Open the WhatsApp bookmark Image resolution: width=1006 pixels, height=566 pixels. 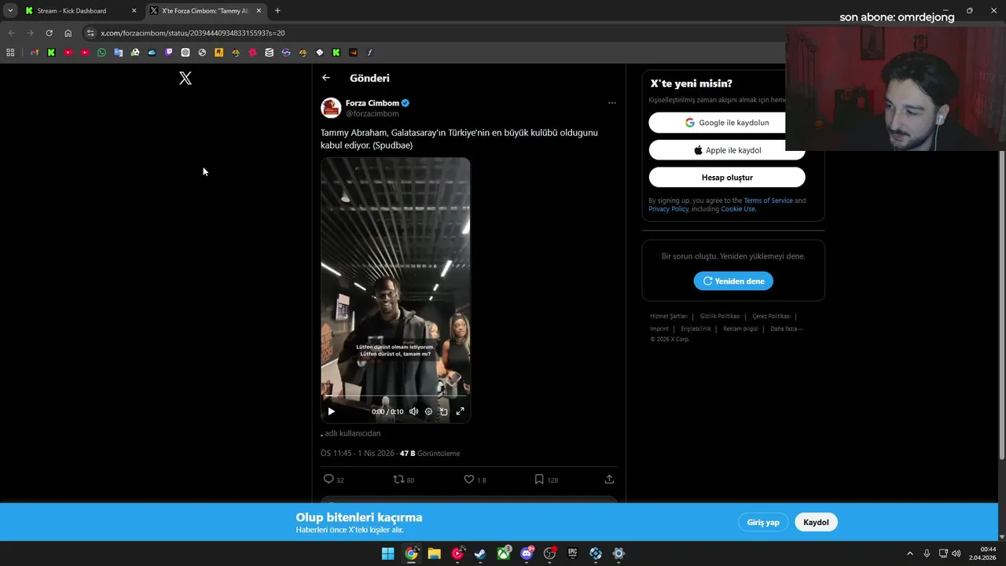tap(101, 53)
